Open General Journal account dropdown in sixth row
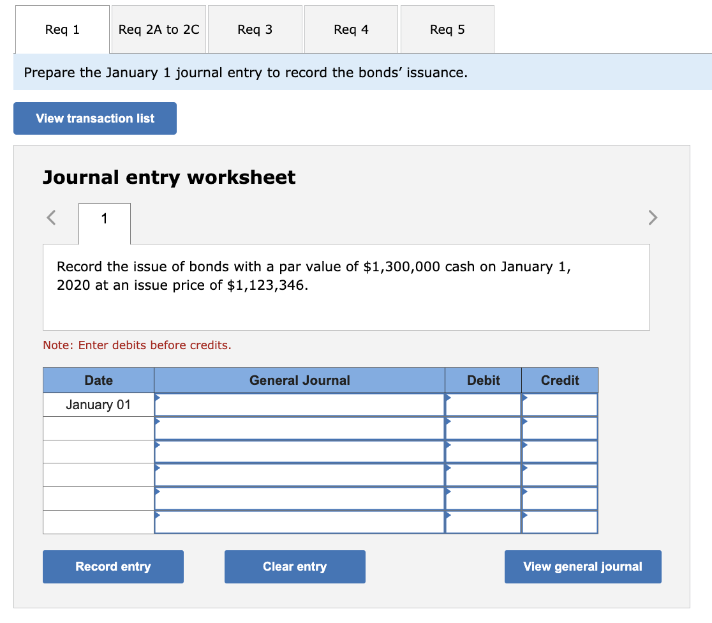Image resolution: width=712 pixels, height=623 pixels. pos(299,522)
